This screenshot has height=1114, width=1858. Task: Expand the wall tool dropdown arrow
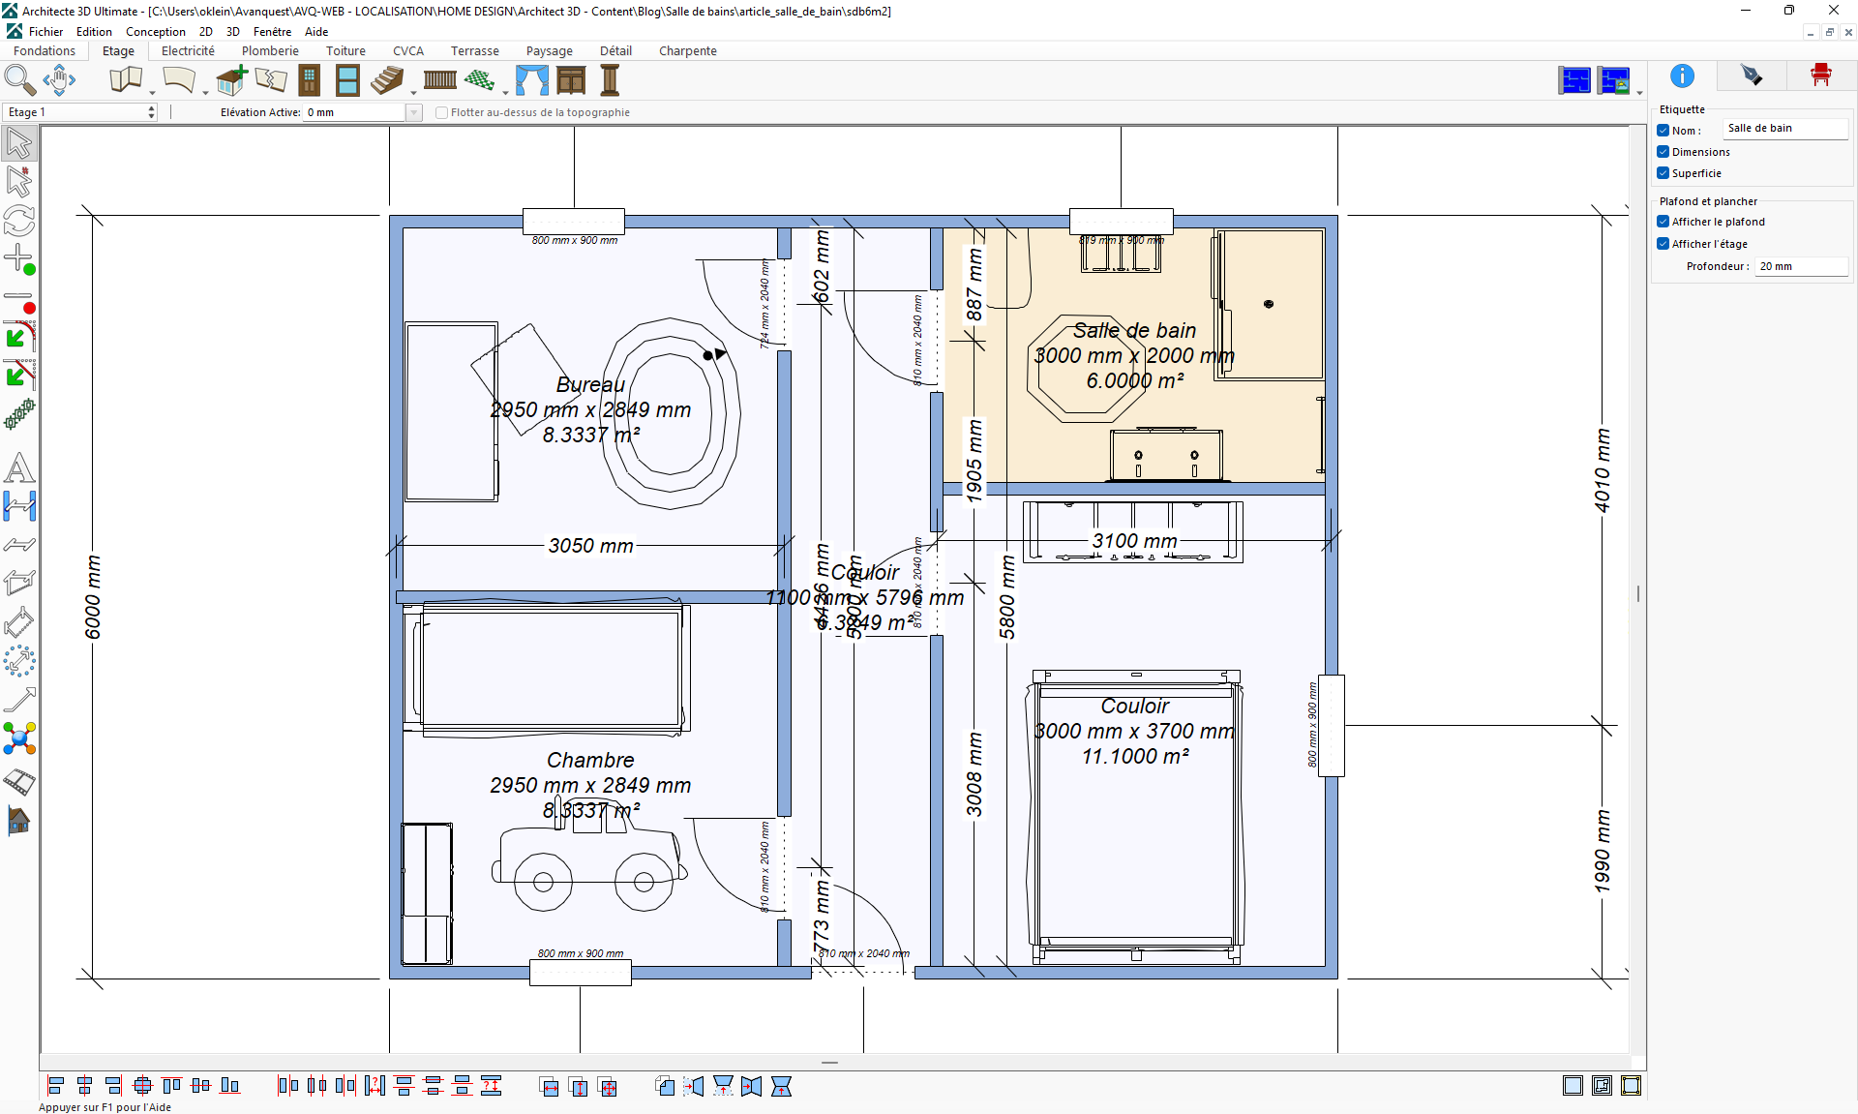(152, 93)
